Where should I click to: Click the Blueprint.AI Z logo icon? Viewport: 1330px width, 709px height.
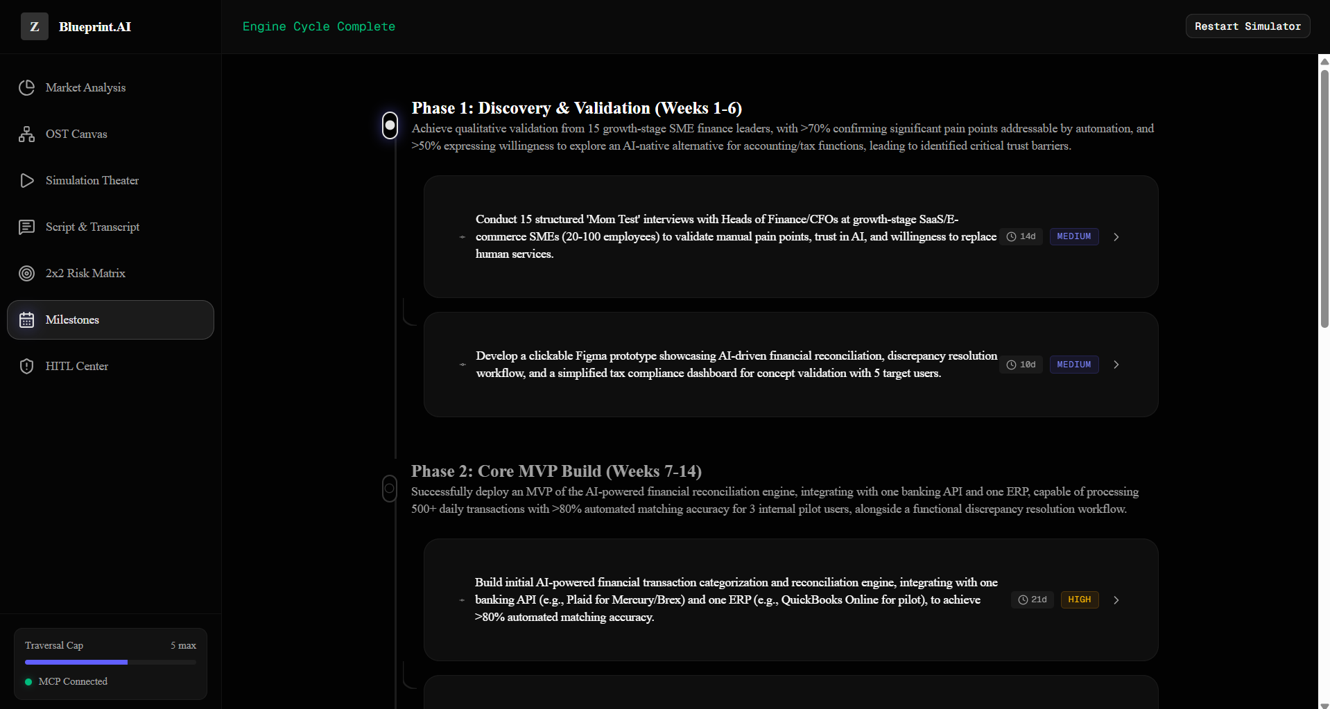coord(35,26)
